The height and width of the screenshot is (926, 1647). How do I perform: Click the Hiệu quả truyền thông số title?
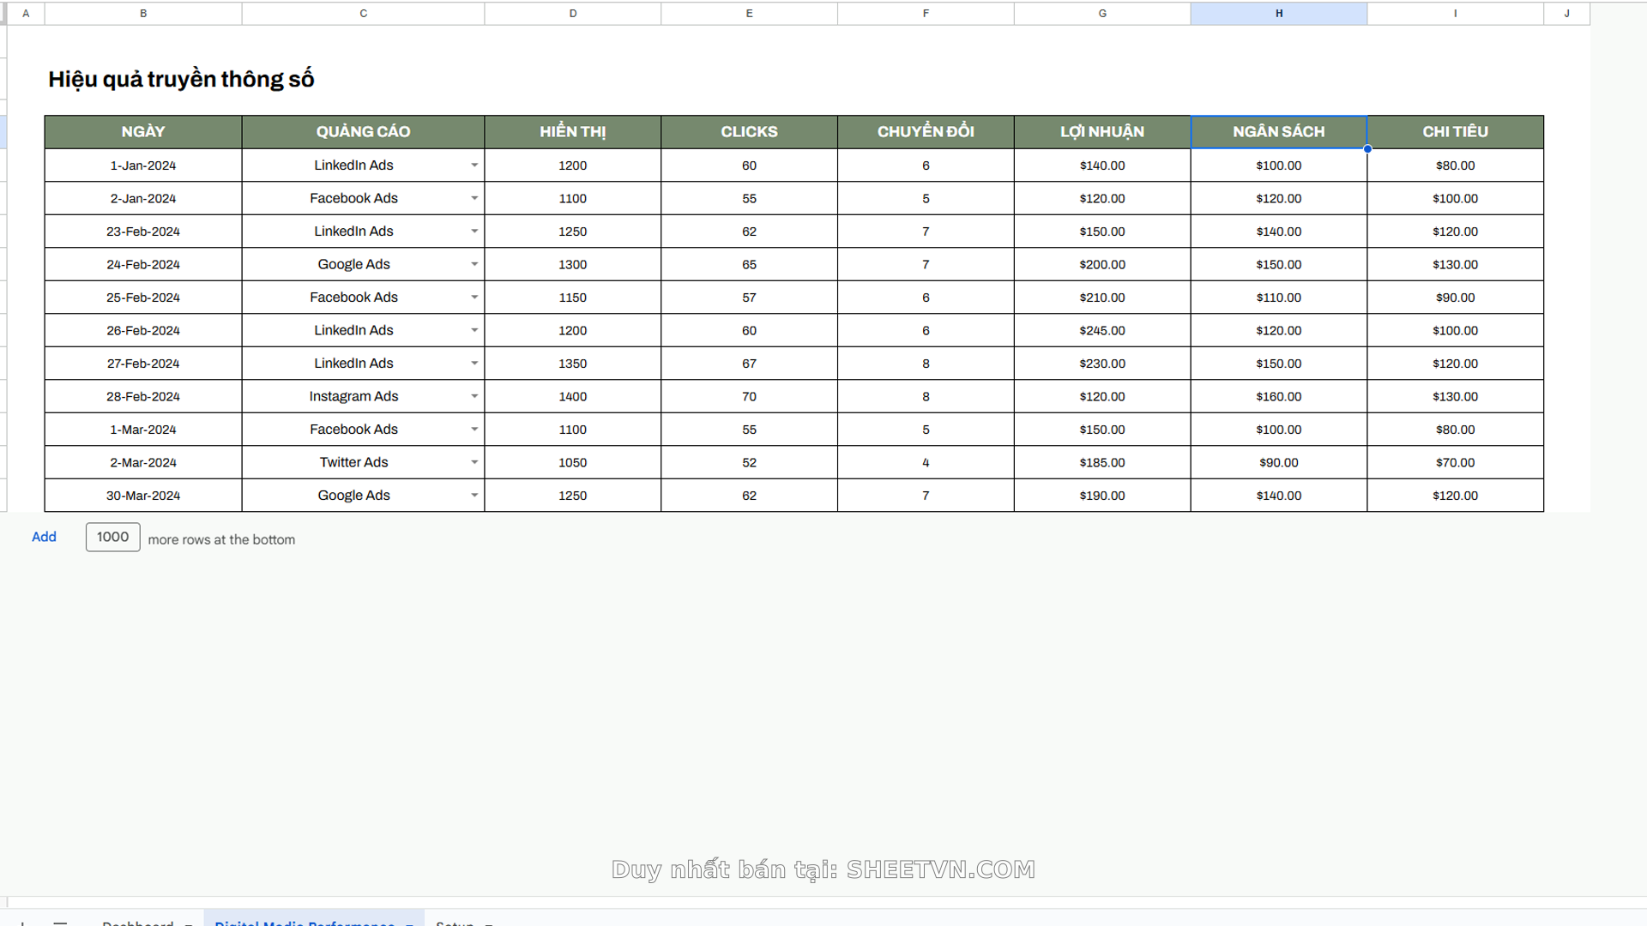click(x=181, y=79)
